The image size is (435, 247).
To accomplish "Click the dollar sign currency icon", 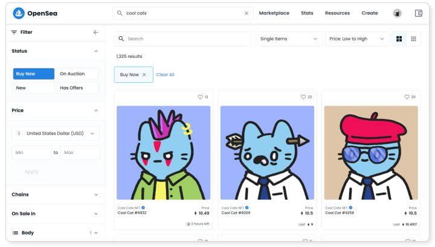I will tap(19, 133).
